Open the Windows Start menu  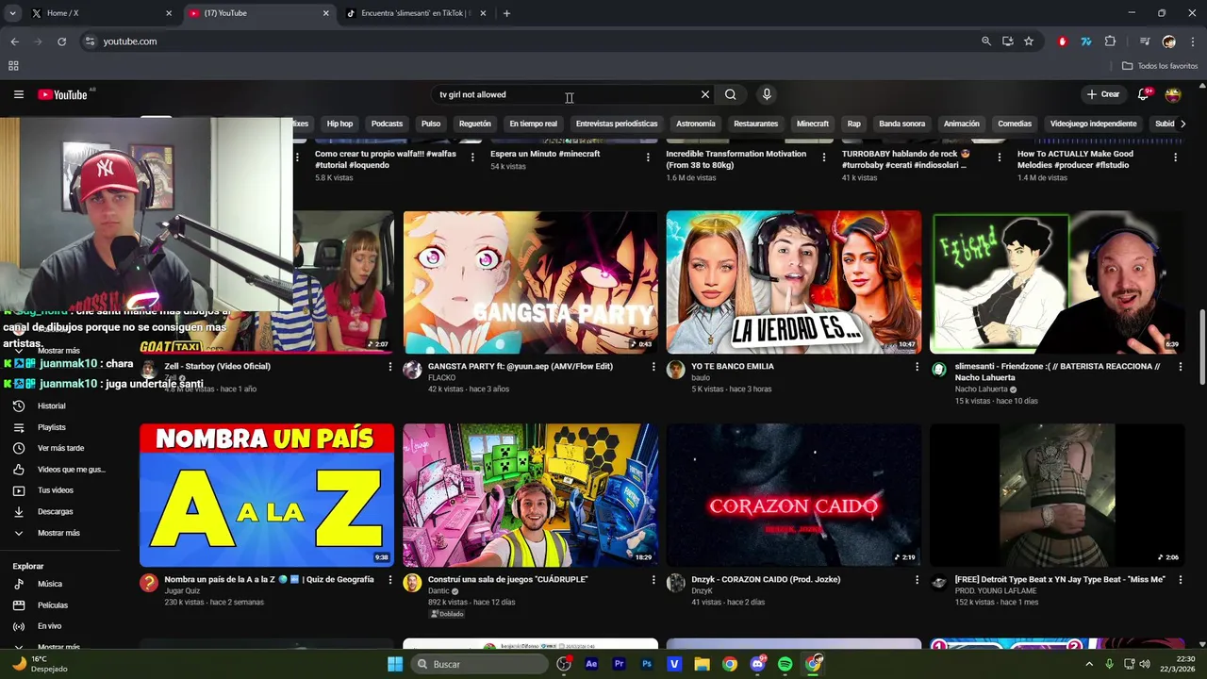395,664
